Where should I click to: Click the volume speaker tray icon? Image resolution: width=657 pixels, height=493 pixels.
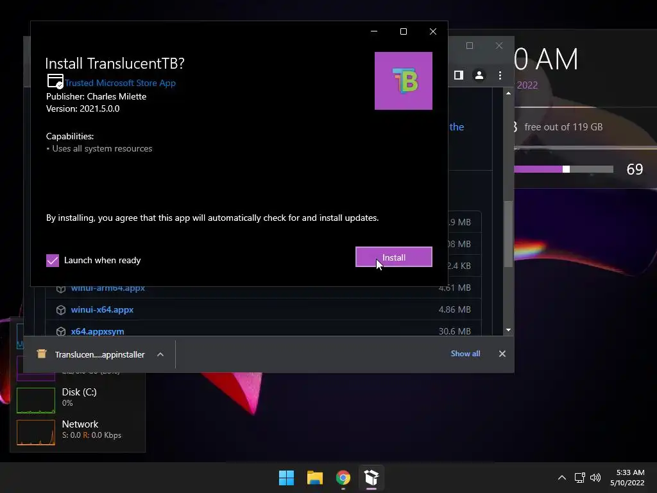(x=595, y=478)
